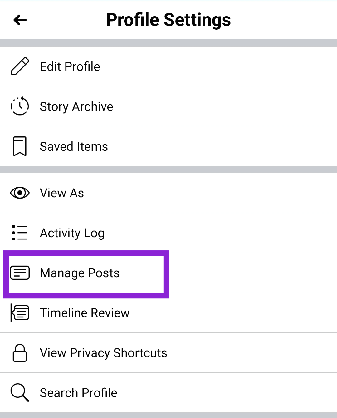
Task: Click the eye icon beside View As
Action: tap(20, 193)
